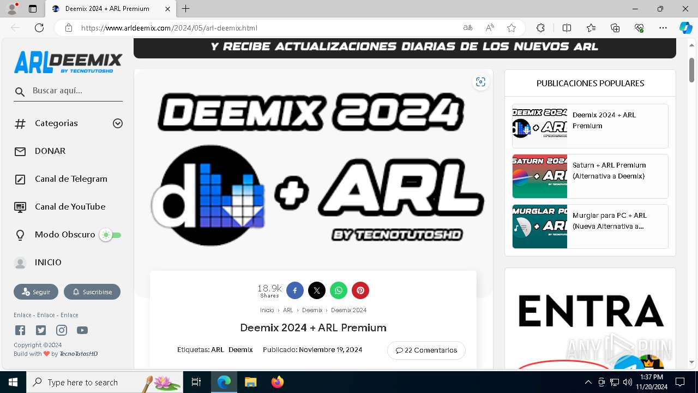Click the ARL Deemix site logo
Screen dimensions: 698x393
coord(68,62)
